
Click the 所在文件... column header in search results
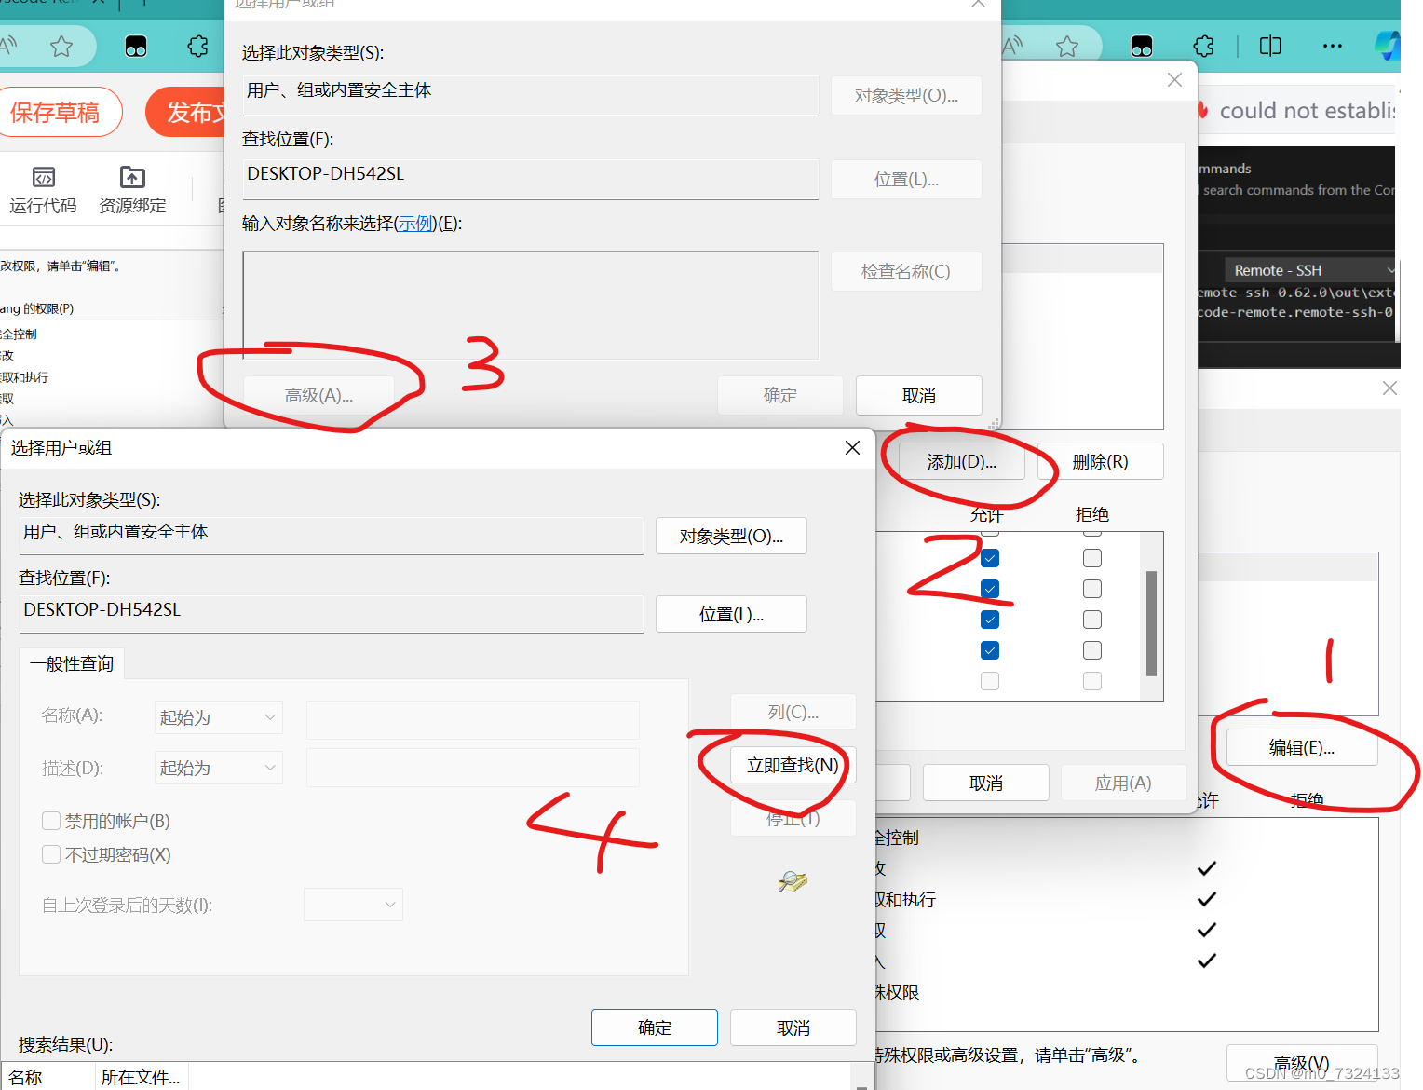(x=142, y=1077)
